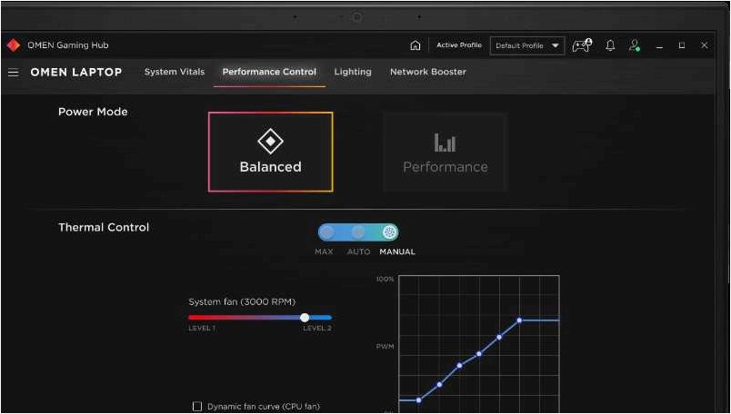Image resolution: width=731 pixels, height=414 pixels.
Task: Open the game controller icon
Action: pyautogui.click(x=582, y=45)
